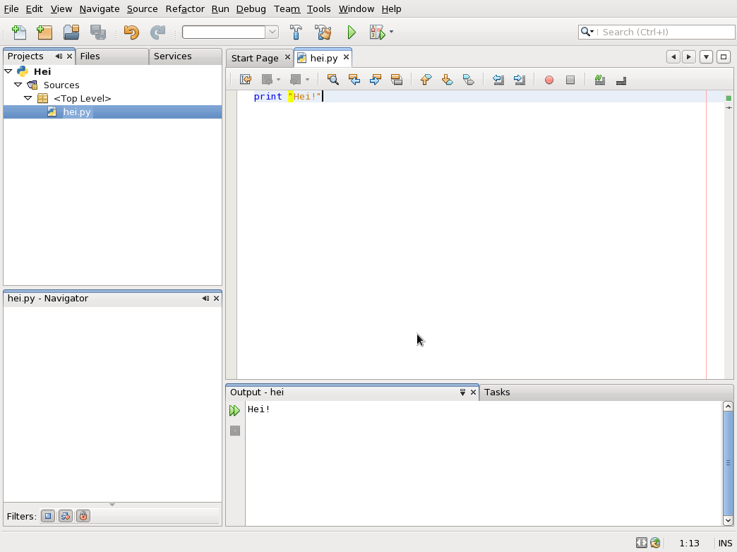Uncomment selected lines icon
The width and height of the screenshot is (737, 552).
point(621,80)
